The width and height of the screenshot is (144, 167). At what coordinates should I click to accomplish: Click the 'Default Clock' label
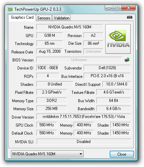click(22, 133)
